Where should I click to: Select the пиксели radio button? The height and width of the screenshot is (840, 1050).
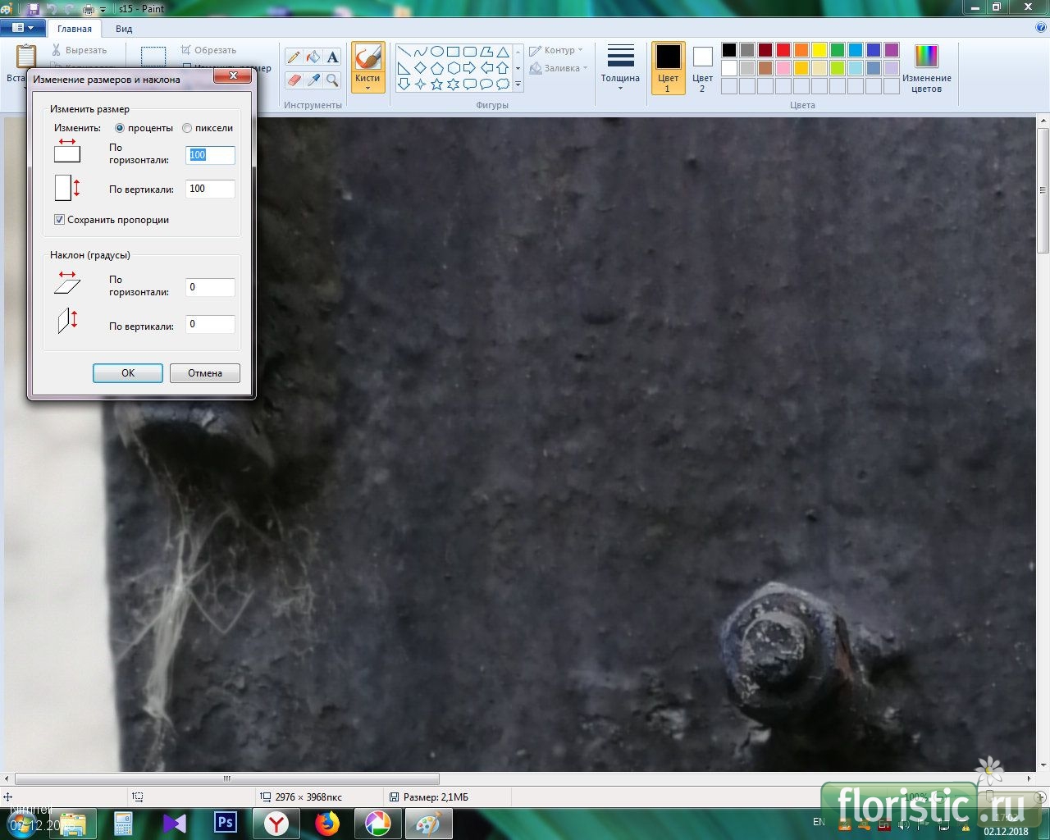click(187, 128)
